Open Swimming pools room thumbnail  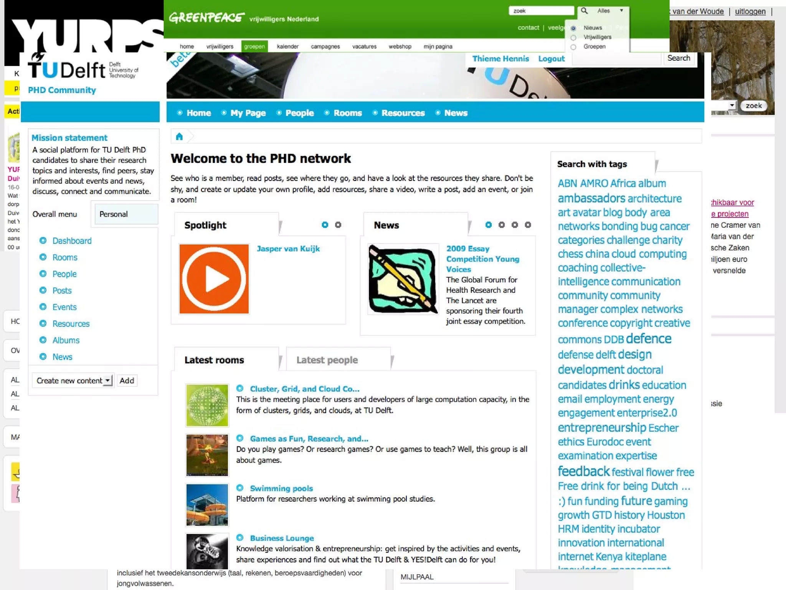coord(207,504)
